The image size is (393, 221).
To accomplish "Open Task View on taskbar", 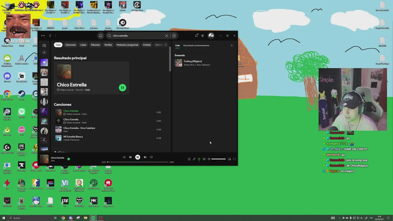I will pos(55,218).
